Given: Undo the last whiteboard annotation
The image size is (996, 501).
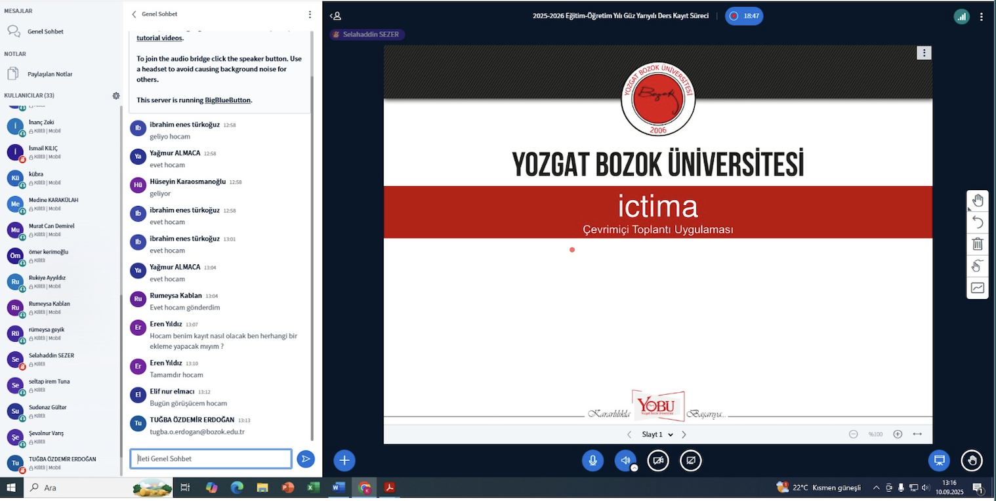Looking at the screenshot, I should (978, 222).
